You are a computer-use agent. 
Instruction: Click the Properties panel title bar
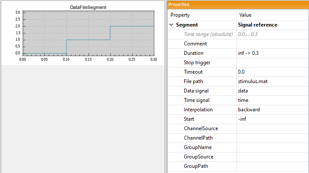click(x=238, y=5)
